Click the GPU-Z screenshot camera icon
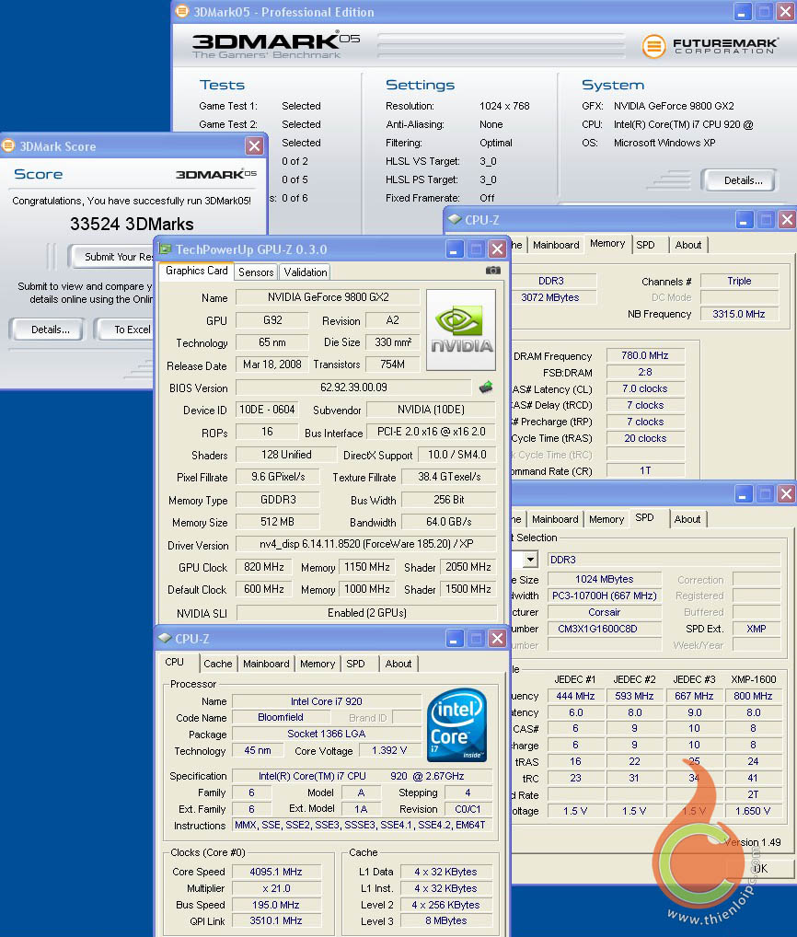Screen dimensions: 797x937 click(493, 271)
